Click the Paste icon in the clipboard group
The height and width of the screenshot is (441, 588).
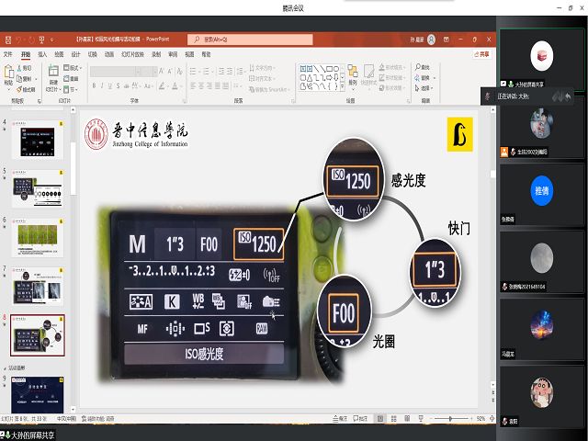[8, 72]
